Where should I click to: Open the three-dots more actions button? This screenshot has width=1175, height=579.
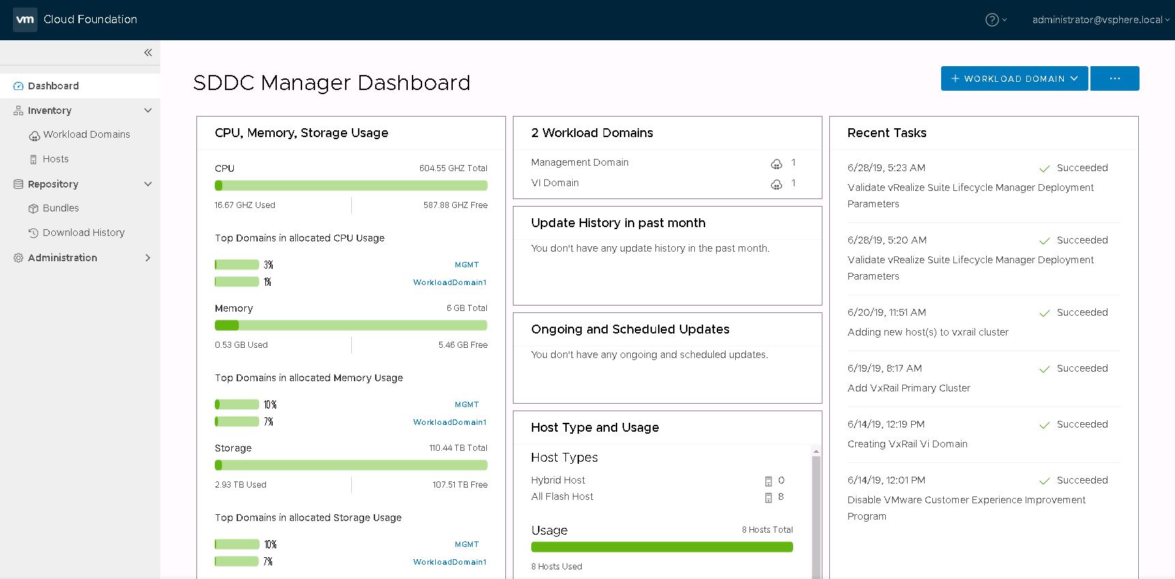point(1114,78)
